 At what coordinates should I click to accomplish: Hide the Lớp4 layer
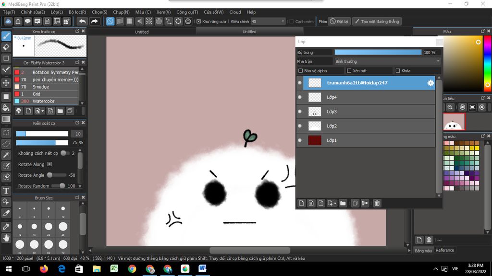coord(300,97)
